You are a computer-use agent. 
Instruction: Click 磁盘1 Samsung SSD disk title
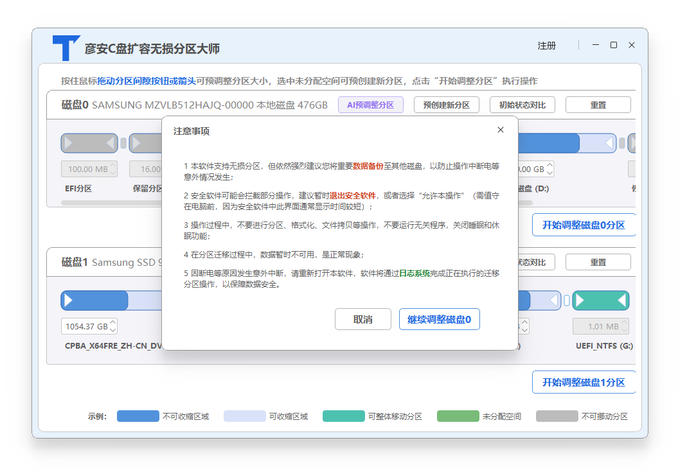(x=112, y=262)
